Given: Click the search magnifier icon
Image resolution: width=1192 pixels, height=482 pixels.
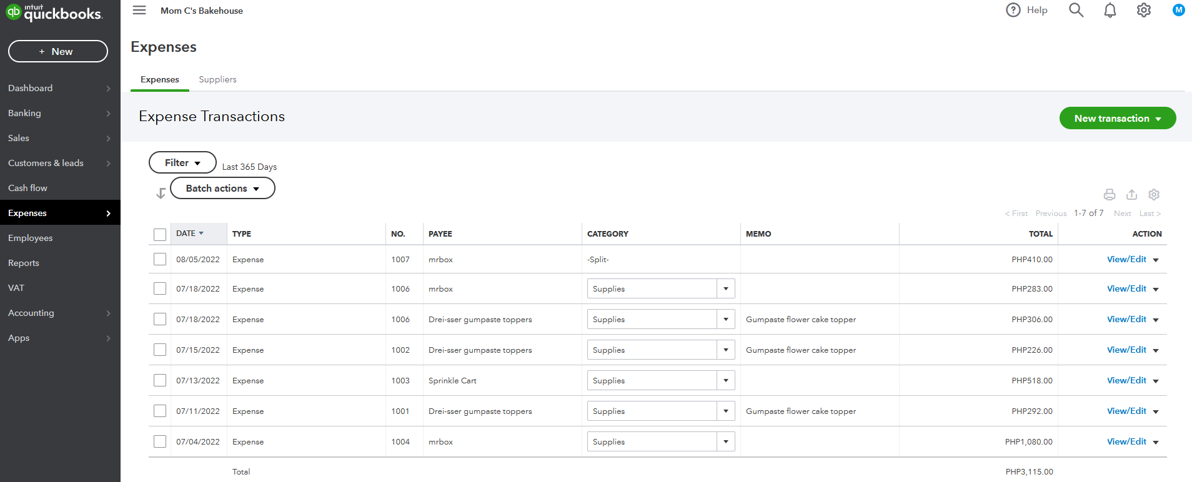Looking at the screenshot, I should (1076, 10).
